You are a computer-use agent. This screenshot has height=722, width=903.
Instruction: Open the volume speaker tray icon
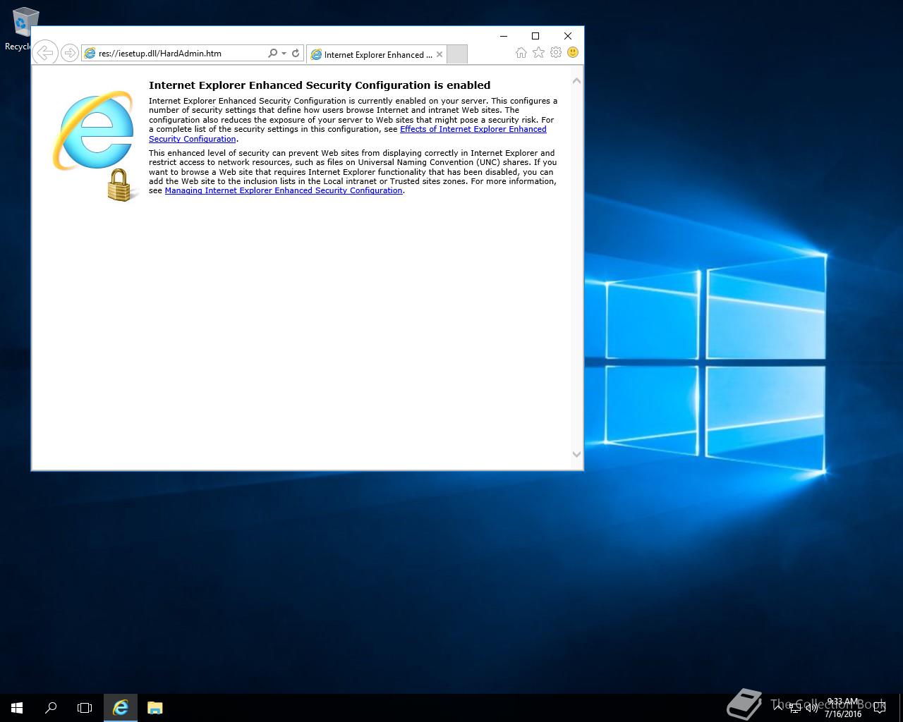coord(812,708)
